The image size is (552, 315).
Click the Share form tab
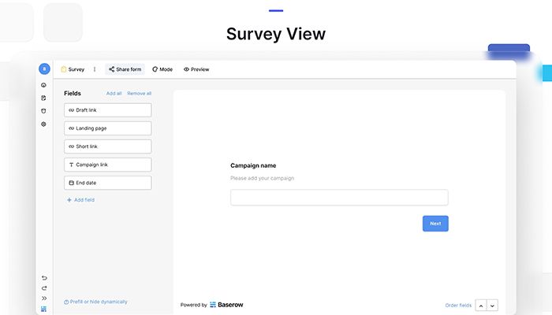tap(125, 69)
